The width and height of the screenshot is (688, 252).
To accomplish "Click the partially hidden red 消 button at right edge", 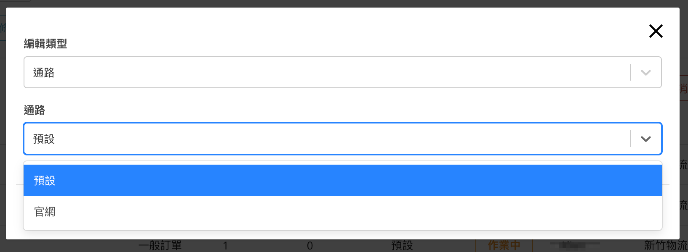I will (x=684, y=88).
